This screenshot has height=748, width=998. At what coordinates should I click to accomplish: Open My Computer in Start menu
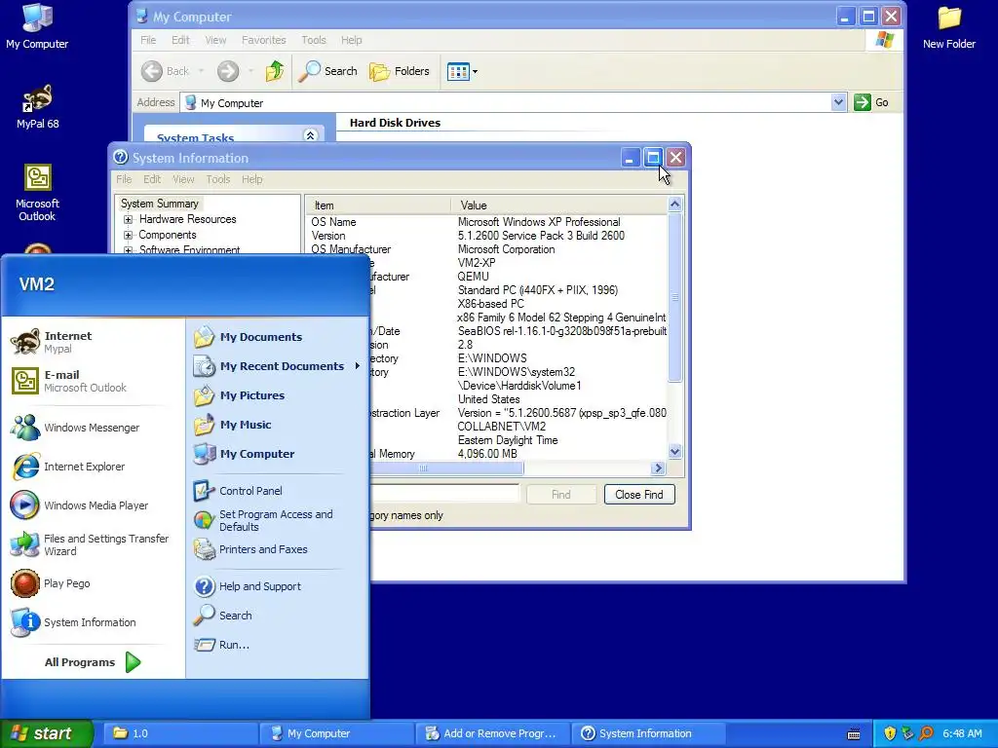pyautogui.click(x=277, y=454)
